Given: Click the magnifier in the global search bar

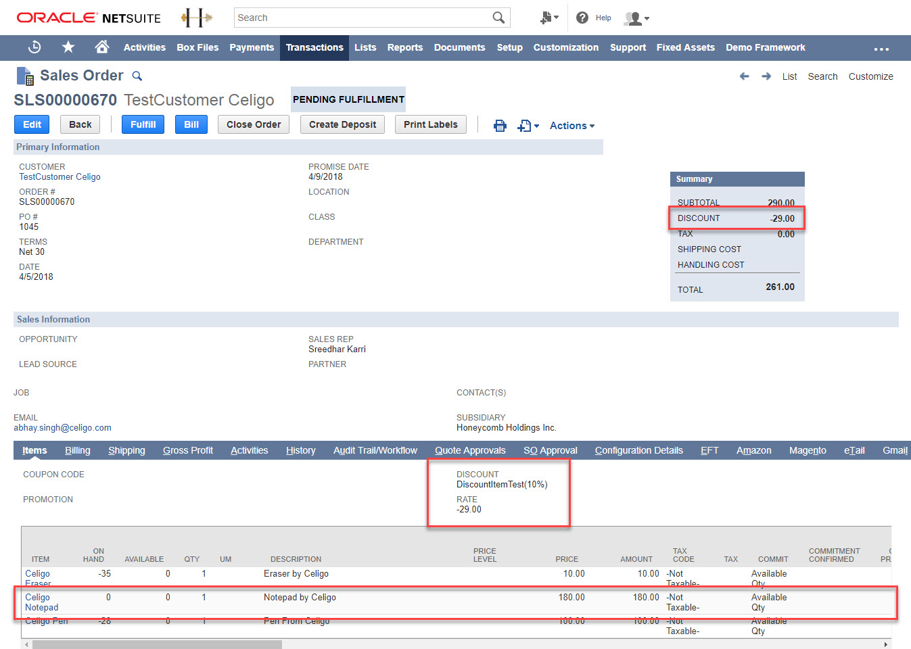Looking at the screenshot, I should click(498, 18).
